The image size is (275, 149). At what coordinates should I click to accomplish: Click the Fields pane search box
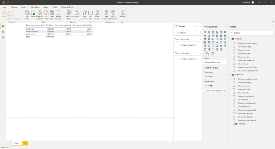(x=252, y=33)
